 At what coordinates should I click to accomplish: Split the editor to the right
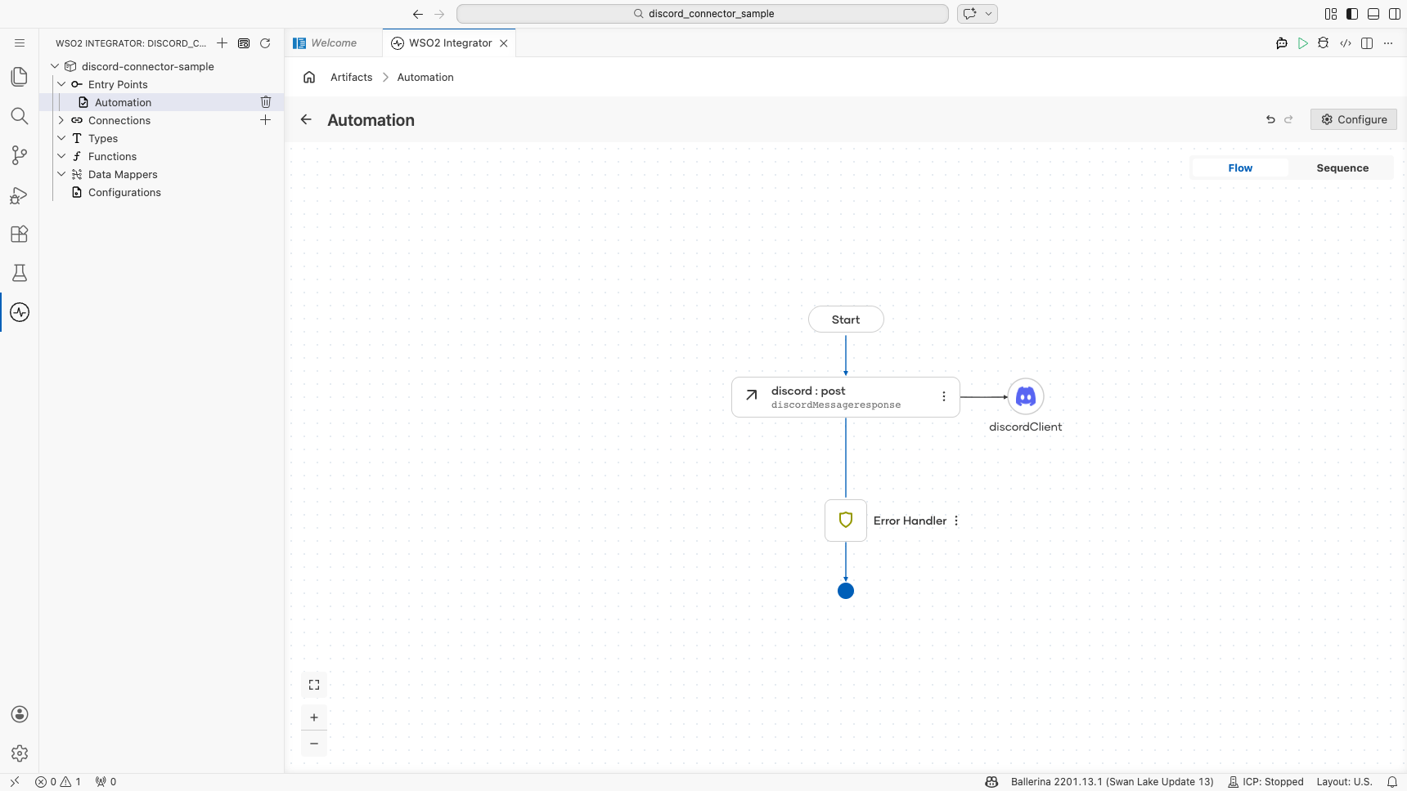[x=1367, y=43]
